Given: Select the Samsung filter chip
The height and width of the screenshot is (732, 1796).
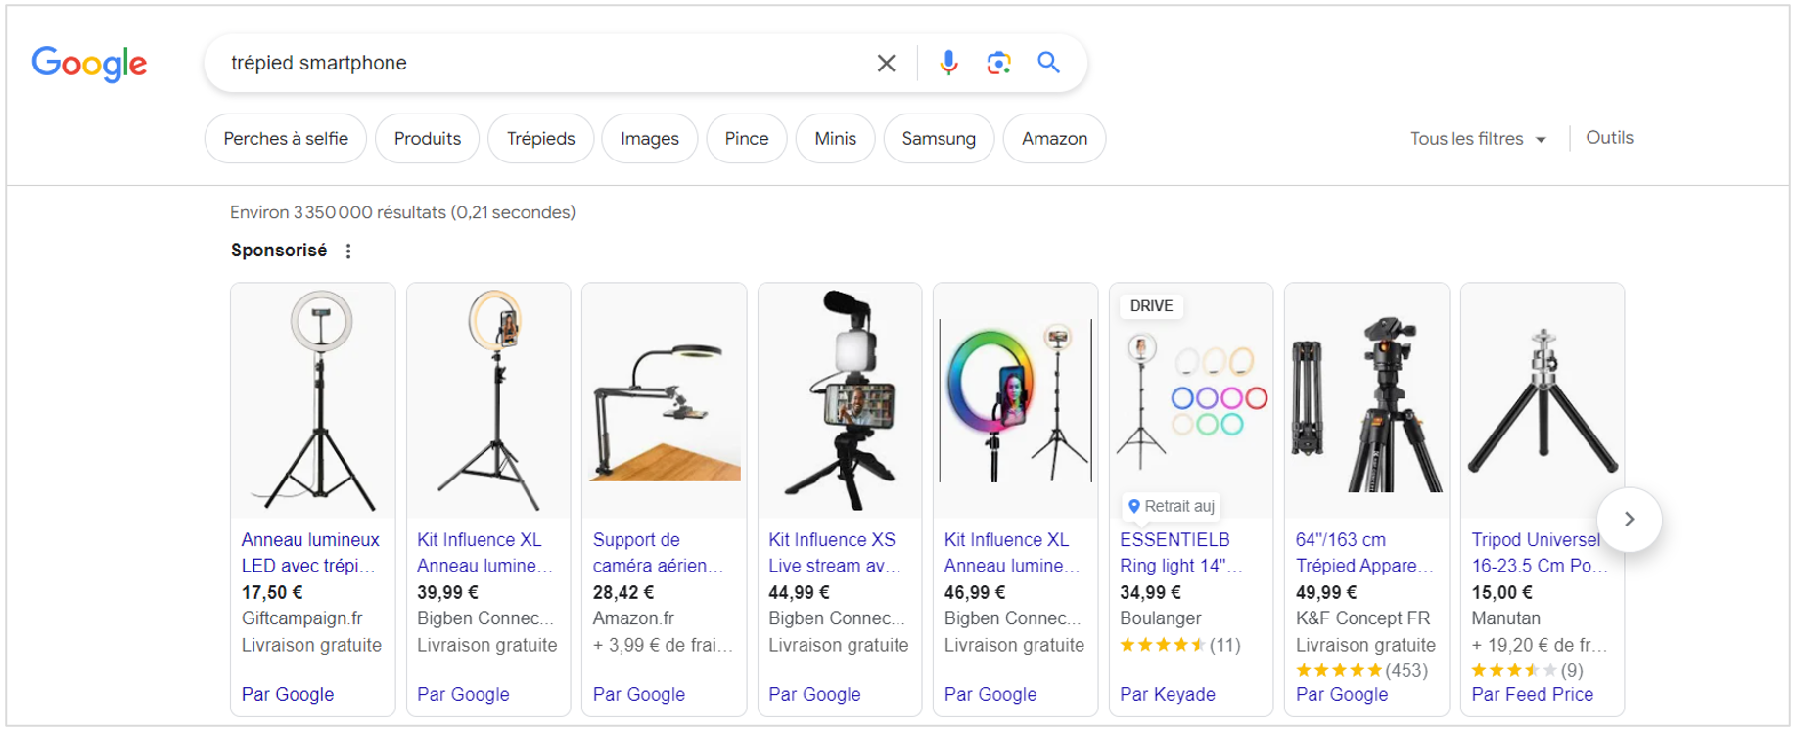Looking at the screenshot, I should click(939, 138).
